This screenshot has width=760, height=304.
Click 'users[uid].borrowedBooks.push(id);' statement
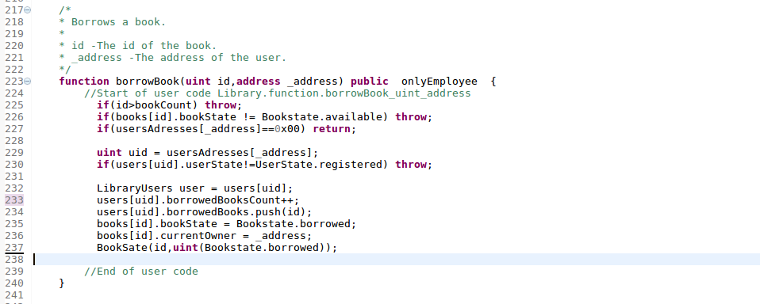tap(204, 211)
